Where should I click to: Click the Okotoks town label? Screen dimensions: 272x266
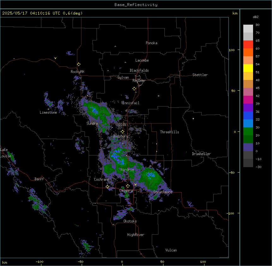point(130,221)
